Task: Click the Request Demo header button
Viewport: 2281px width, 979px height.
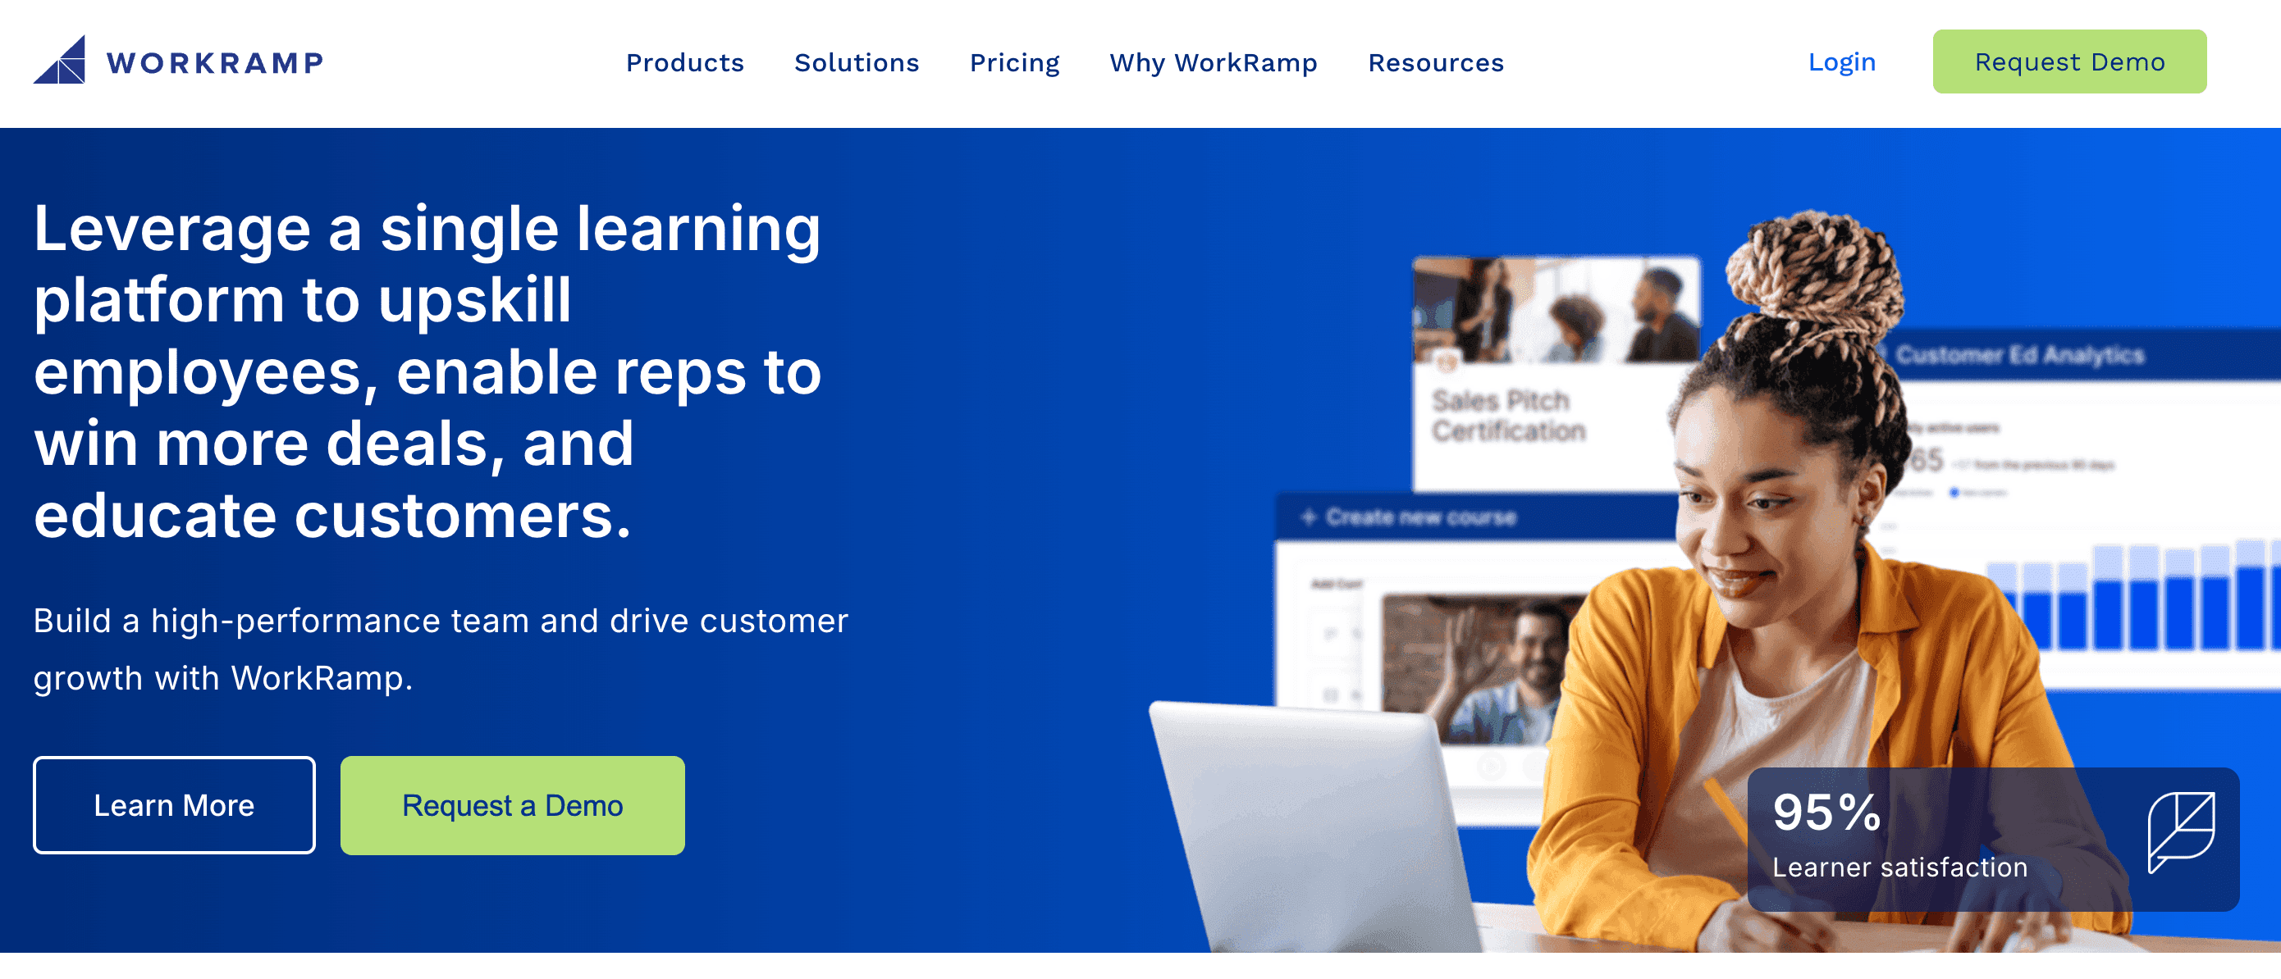Action: click(2068, 61)
